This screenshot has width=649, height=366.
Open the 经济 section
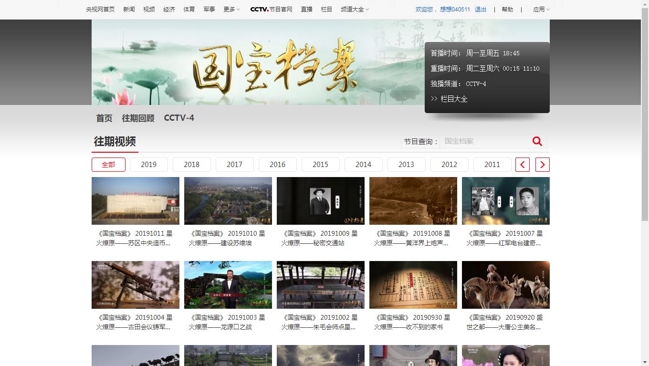169,9
